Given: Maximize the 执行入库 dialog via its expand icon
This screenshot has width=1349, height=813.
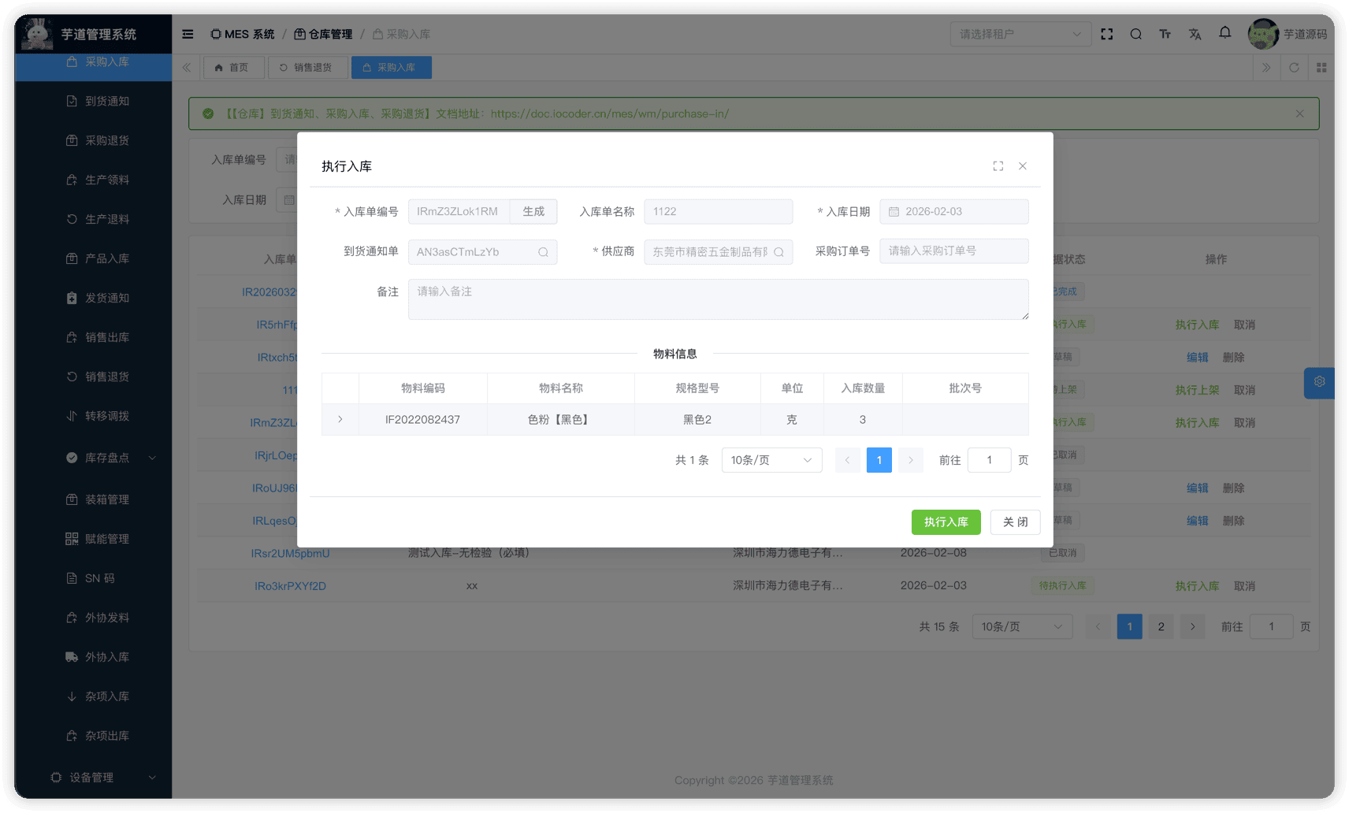Looking at the screenshot, I should tap(998, 165).
